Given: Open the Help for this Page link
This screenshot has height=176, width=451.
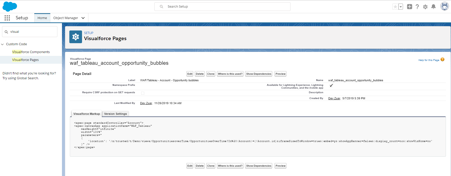Looking at the screenshot, I should tap(429, 60).
